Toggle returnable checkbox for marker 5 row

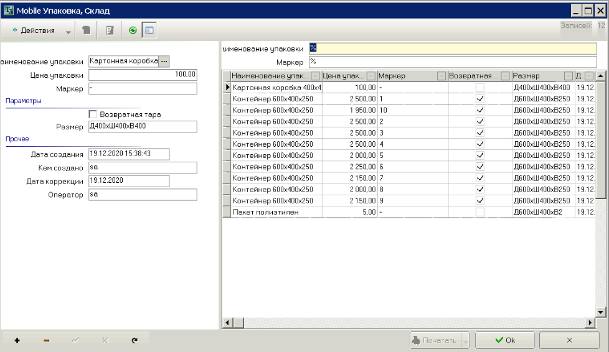tap(480, 155)
